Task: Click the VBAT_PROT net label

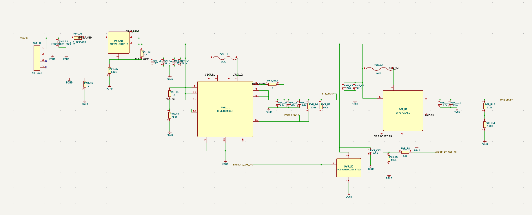Action: tap(133, 31)
